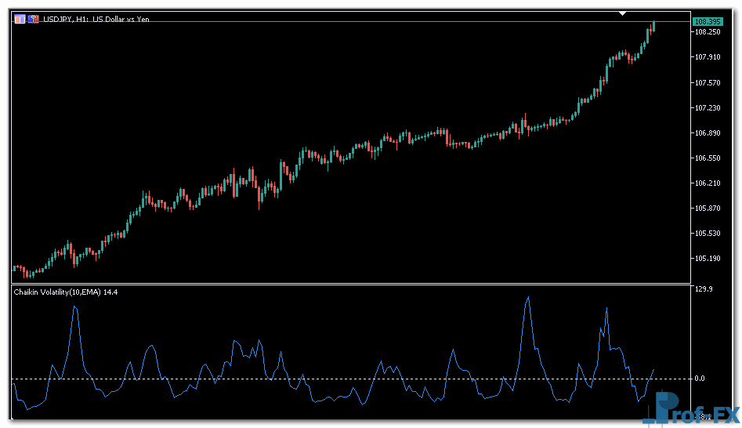Click the divider between chart and indicator window
742x428 pixels.
click(353, 284)
